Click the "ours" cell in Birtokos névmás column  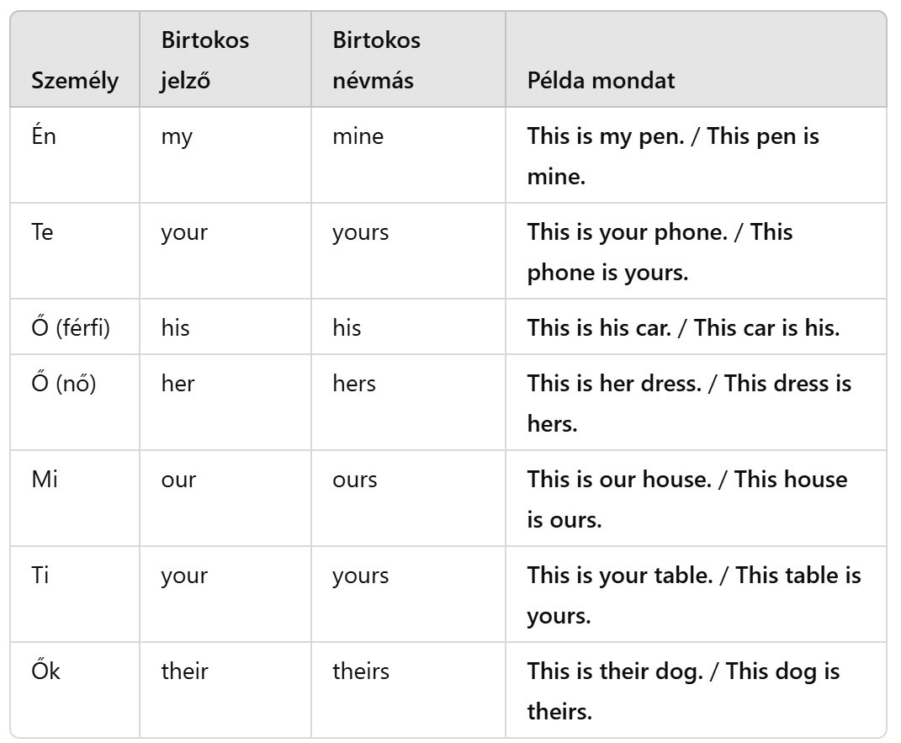click(x=355, y=480)
